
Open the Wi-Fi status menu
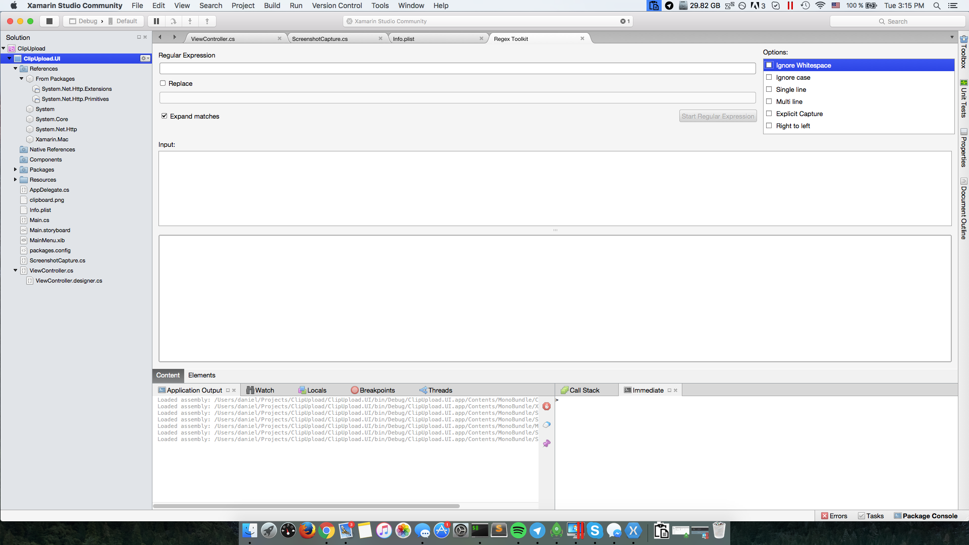pyautogui.click(x=821, y=6)
